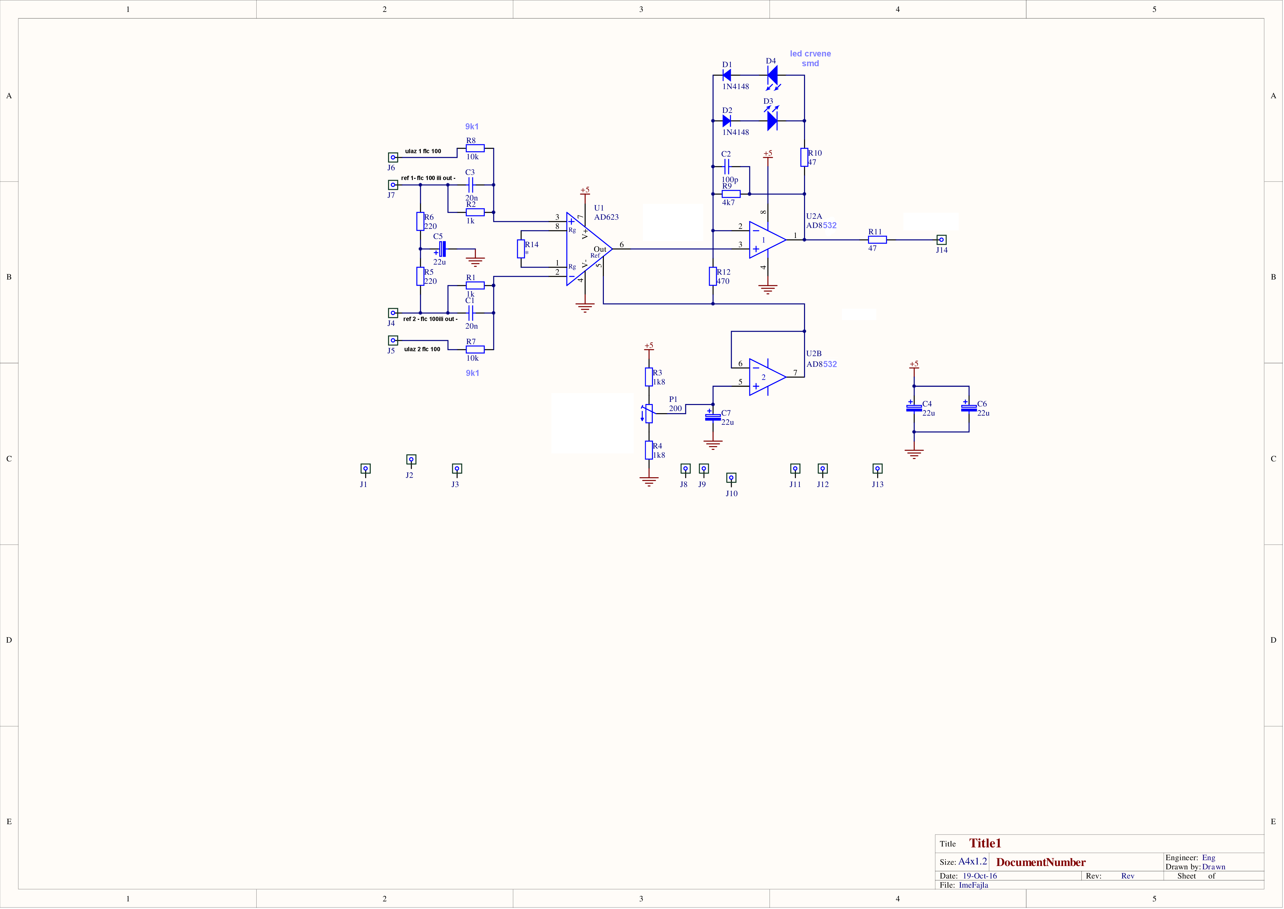This screenshot has height=909, width=1284.
Task: Select resistor R11 symbol
Action: [878, 240]
